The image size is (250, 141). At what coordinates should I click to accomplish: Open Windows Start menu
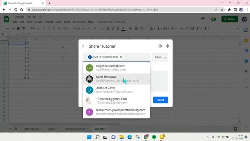point(89,137)
